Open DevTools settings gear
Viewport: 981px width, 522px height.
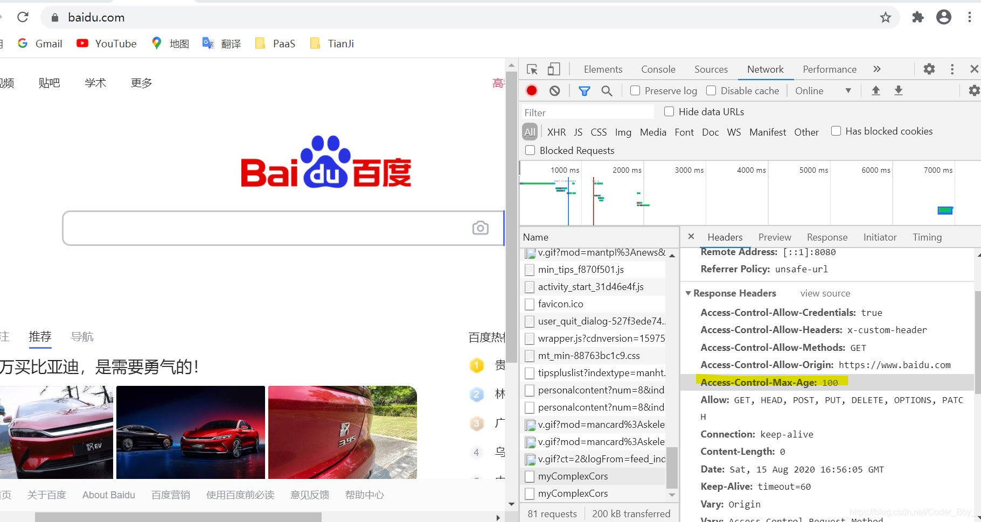[x=929, y=69]
